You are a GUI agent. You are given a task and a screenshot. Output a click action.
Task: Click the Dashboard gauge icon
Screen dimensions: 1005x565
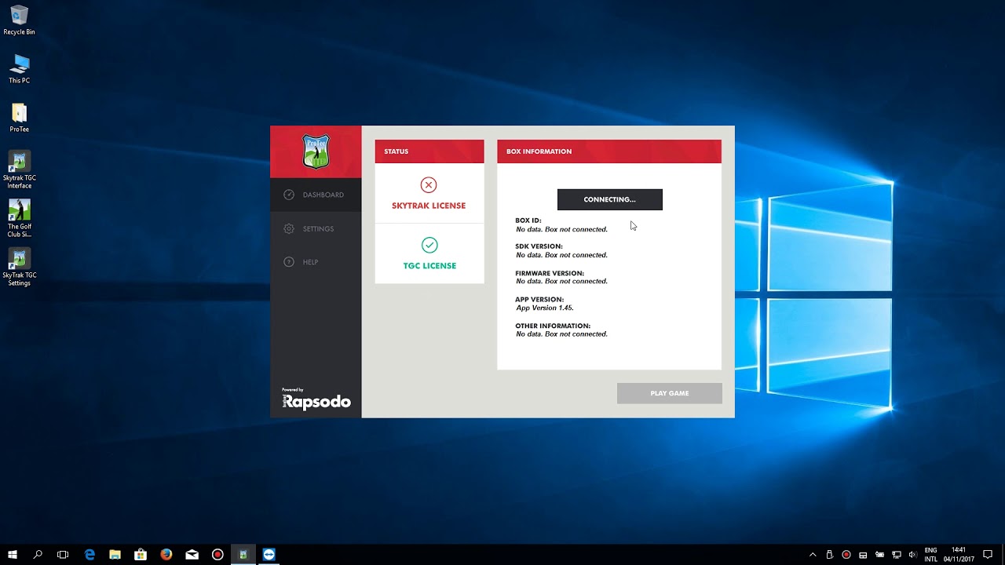pos(289,195)
